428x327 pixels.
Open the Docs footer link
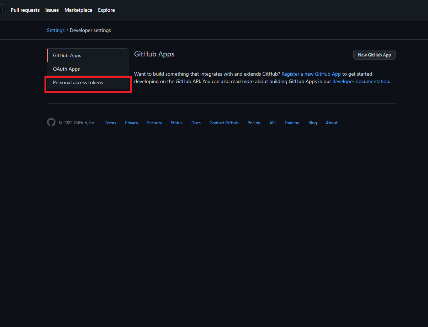point(196,123)
